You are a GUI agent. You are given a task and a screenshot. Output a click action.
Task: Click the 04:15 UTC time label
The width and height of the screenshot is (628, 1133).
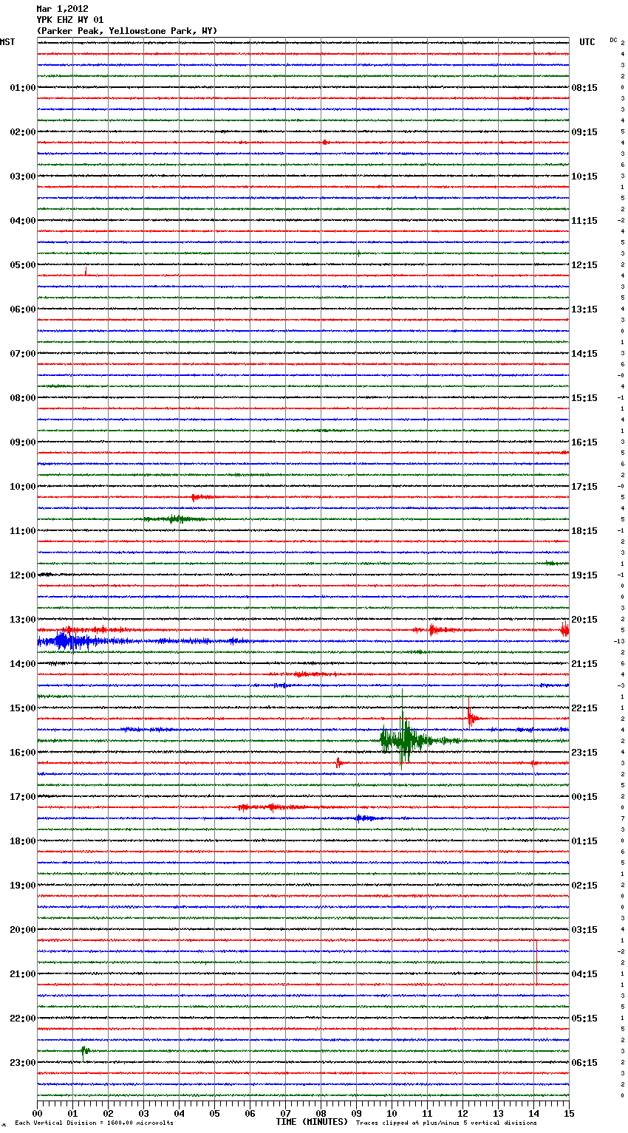584,974
